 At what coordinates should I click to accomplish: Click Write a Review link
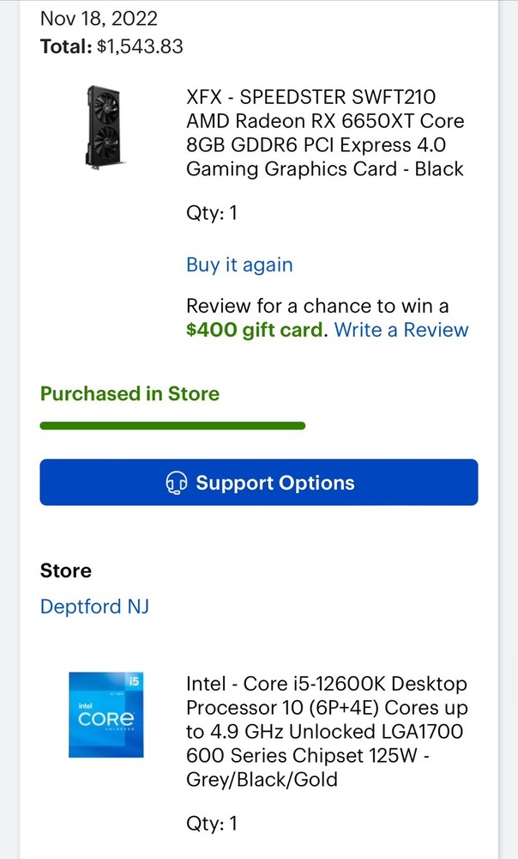coord(401,330)
